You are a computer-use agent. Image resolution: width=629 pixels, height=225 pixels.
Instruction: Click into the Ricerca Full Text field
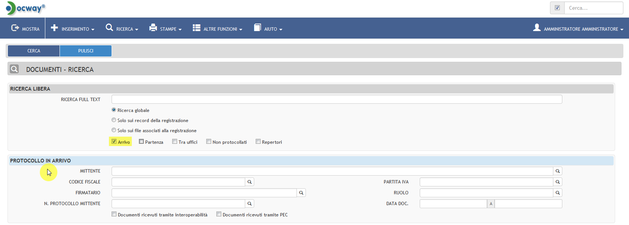(337, 99)
